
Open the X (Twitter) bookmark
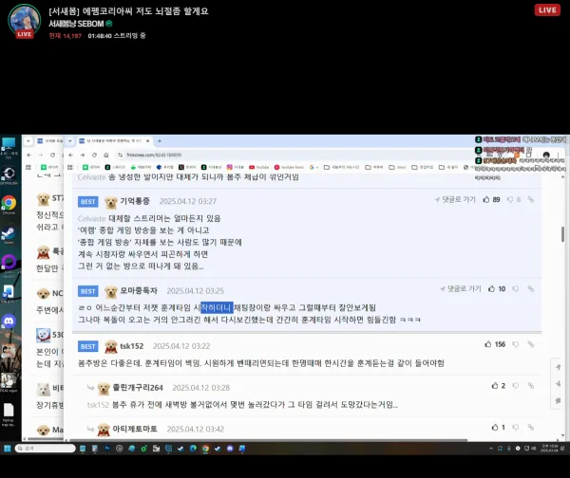tap(187, 167)
